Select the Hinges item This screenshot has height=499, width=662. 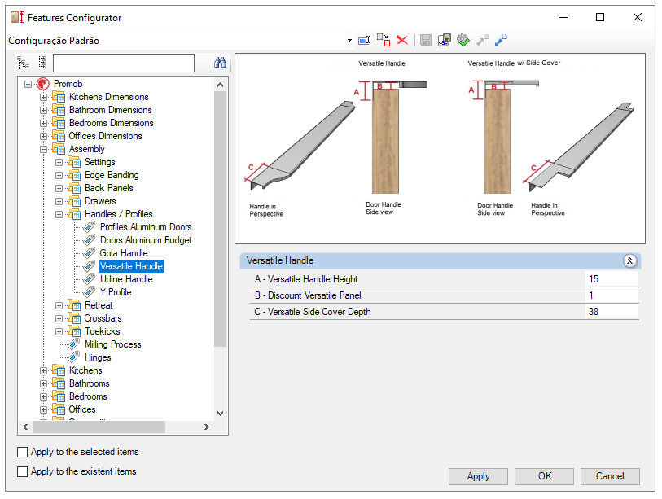pos(98,357)
